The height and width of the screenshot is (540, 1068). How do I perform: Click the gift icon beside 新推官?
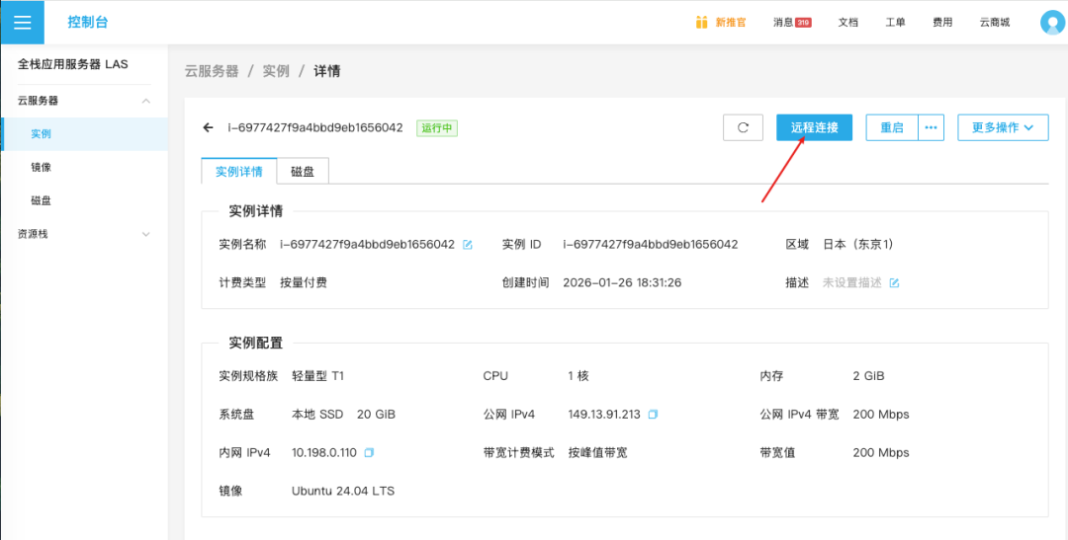coord(701,22)
